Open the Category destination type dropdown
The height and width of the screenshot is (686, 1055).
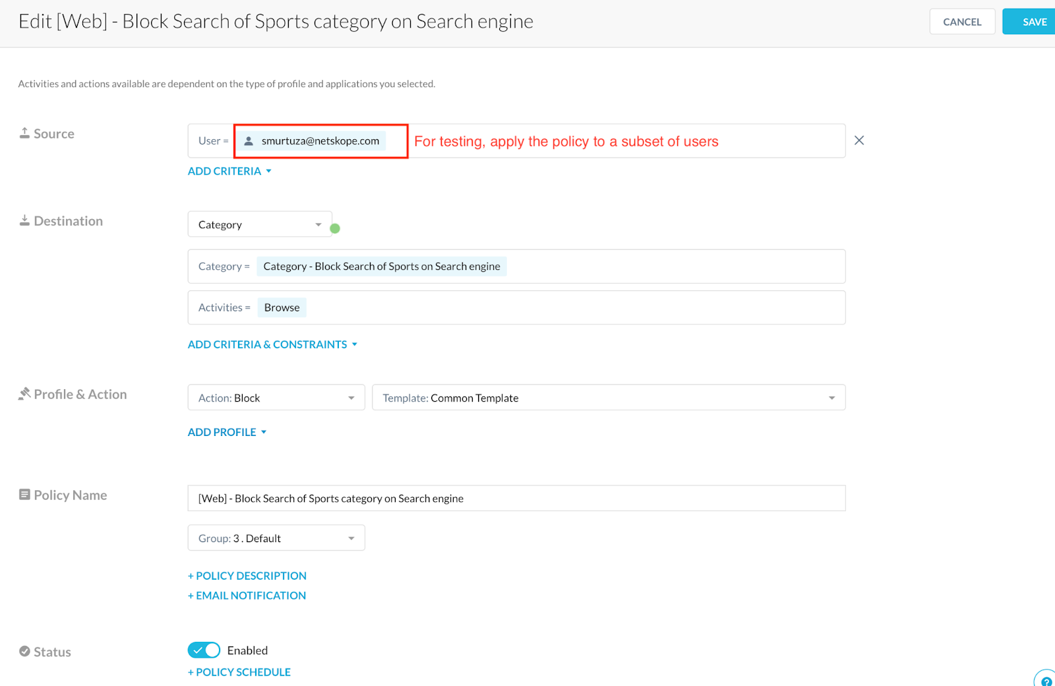tap(260, 225)
